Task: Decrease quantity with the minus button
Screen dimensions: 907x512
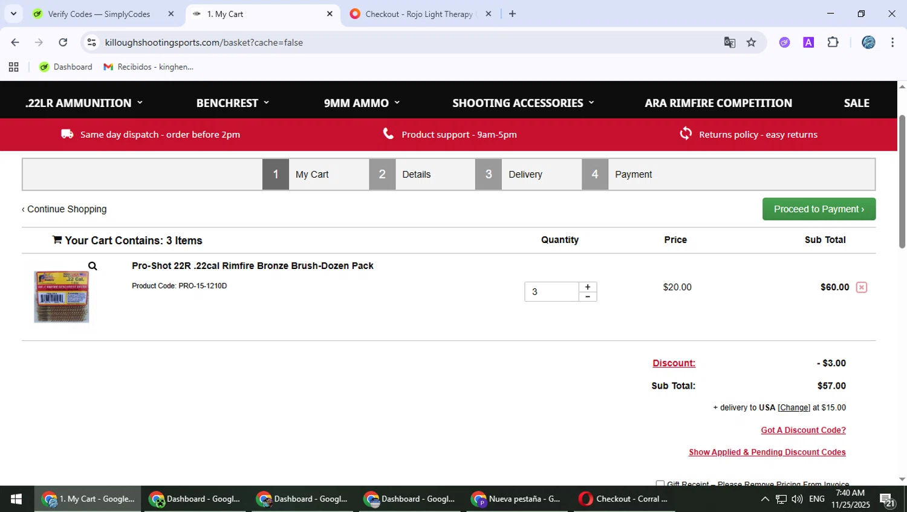Action: [x=588, y=297]
